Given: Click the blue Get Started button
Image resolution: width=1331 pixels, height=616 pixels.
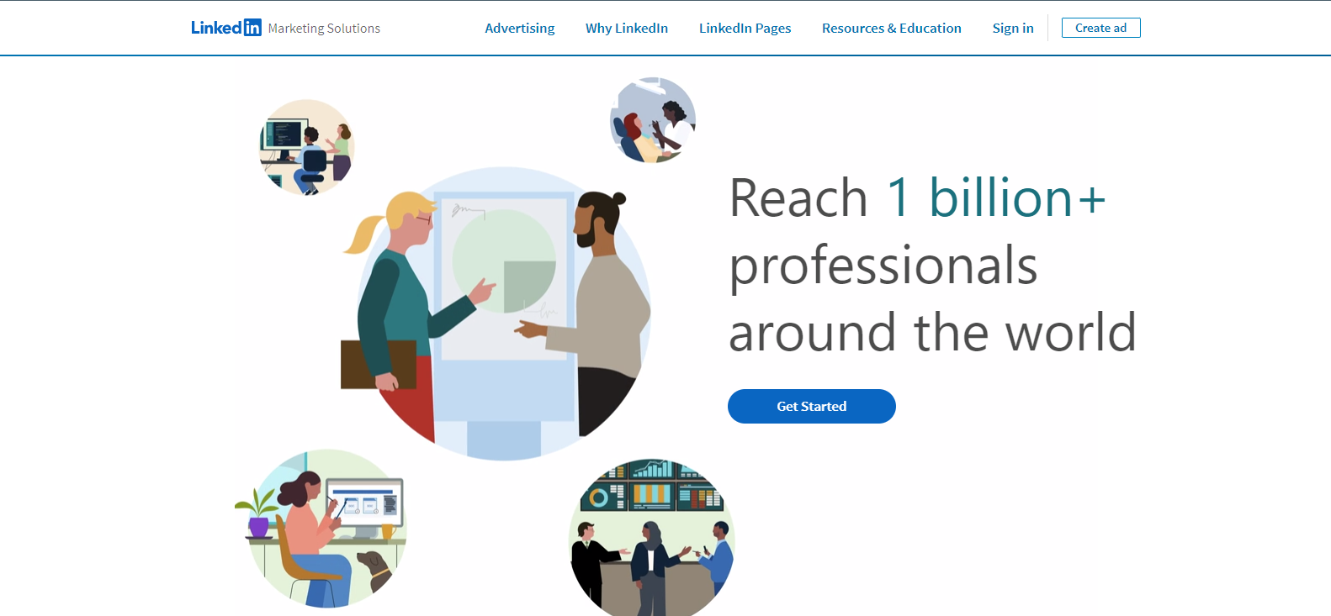Looking at the screenshot, I should pyautogui.click(x=811, y=407).
